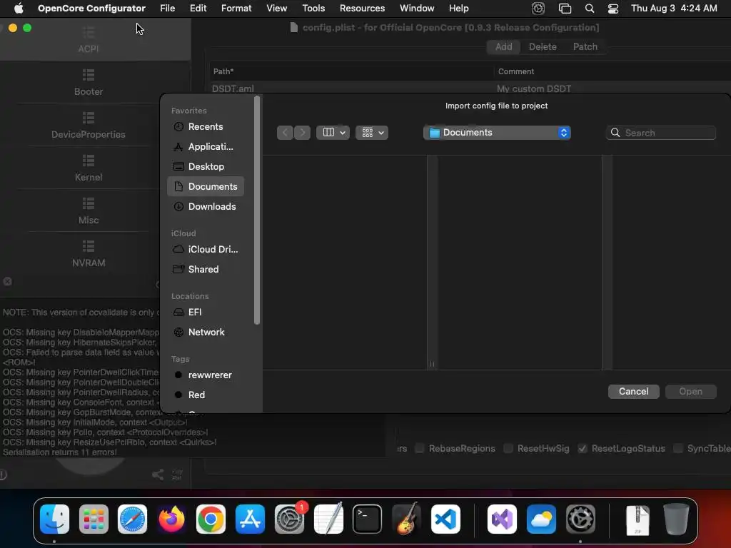The height and width of the screenshot is (548, 731).
Task: Launch Firefox from the Dock
Action: pos(171,519)
